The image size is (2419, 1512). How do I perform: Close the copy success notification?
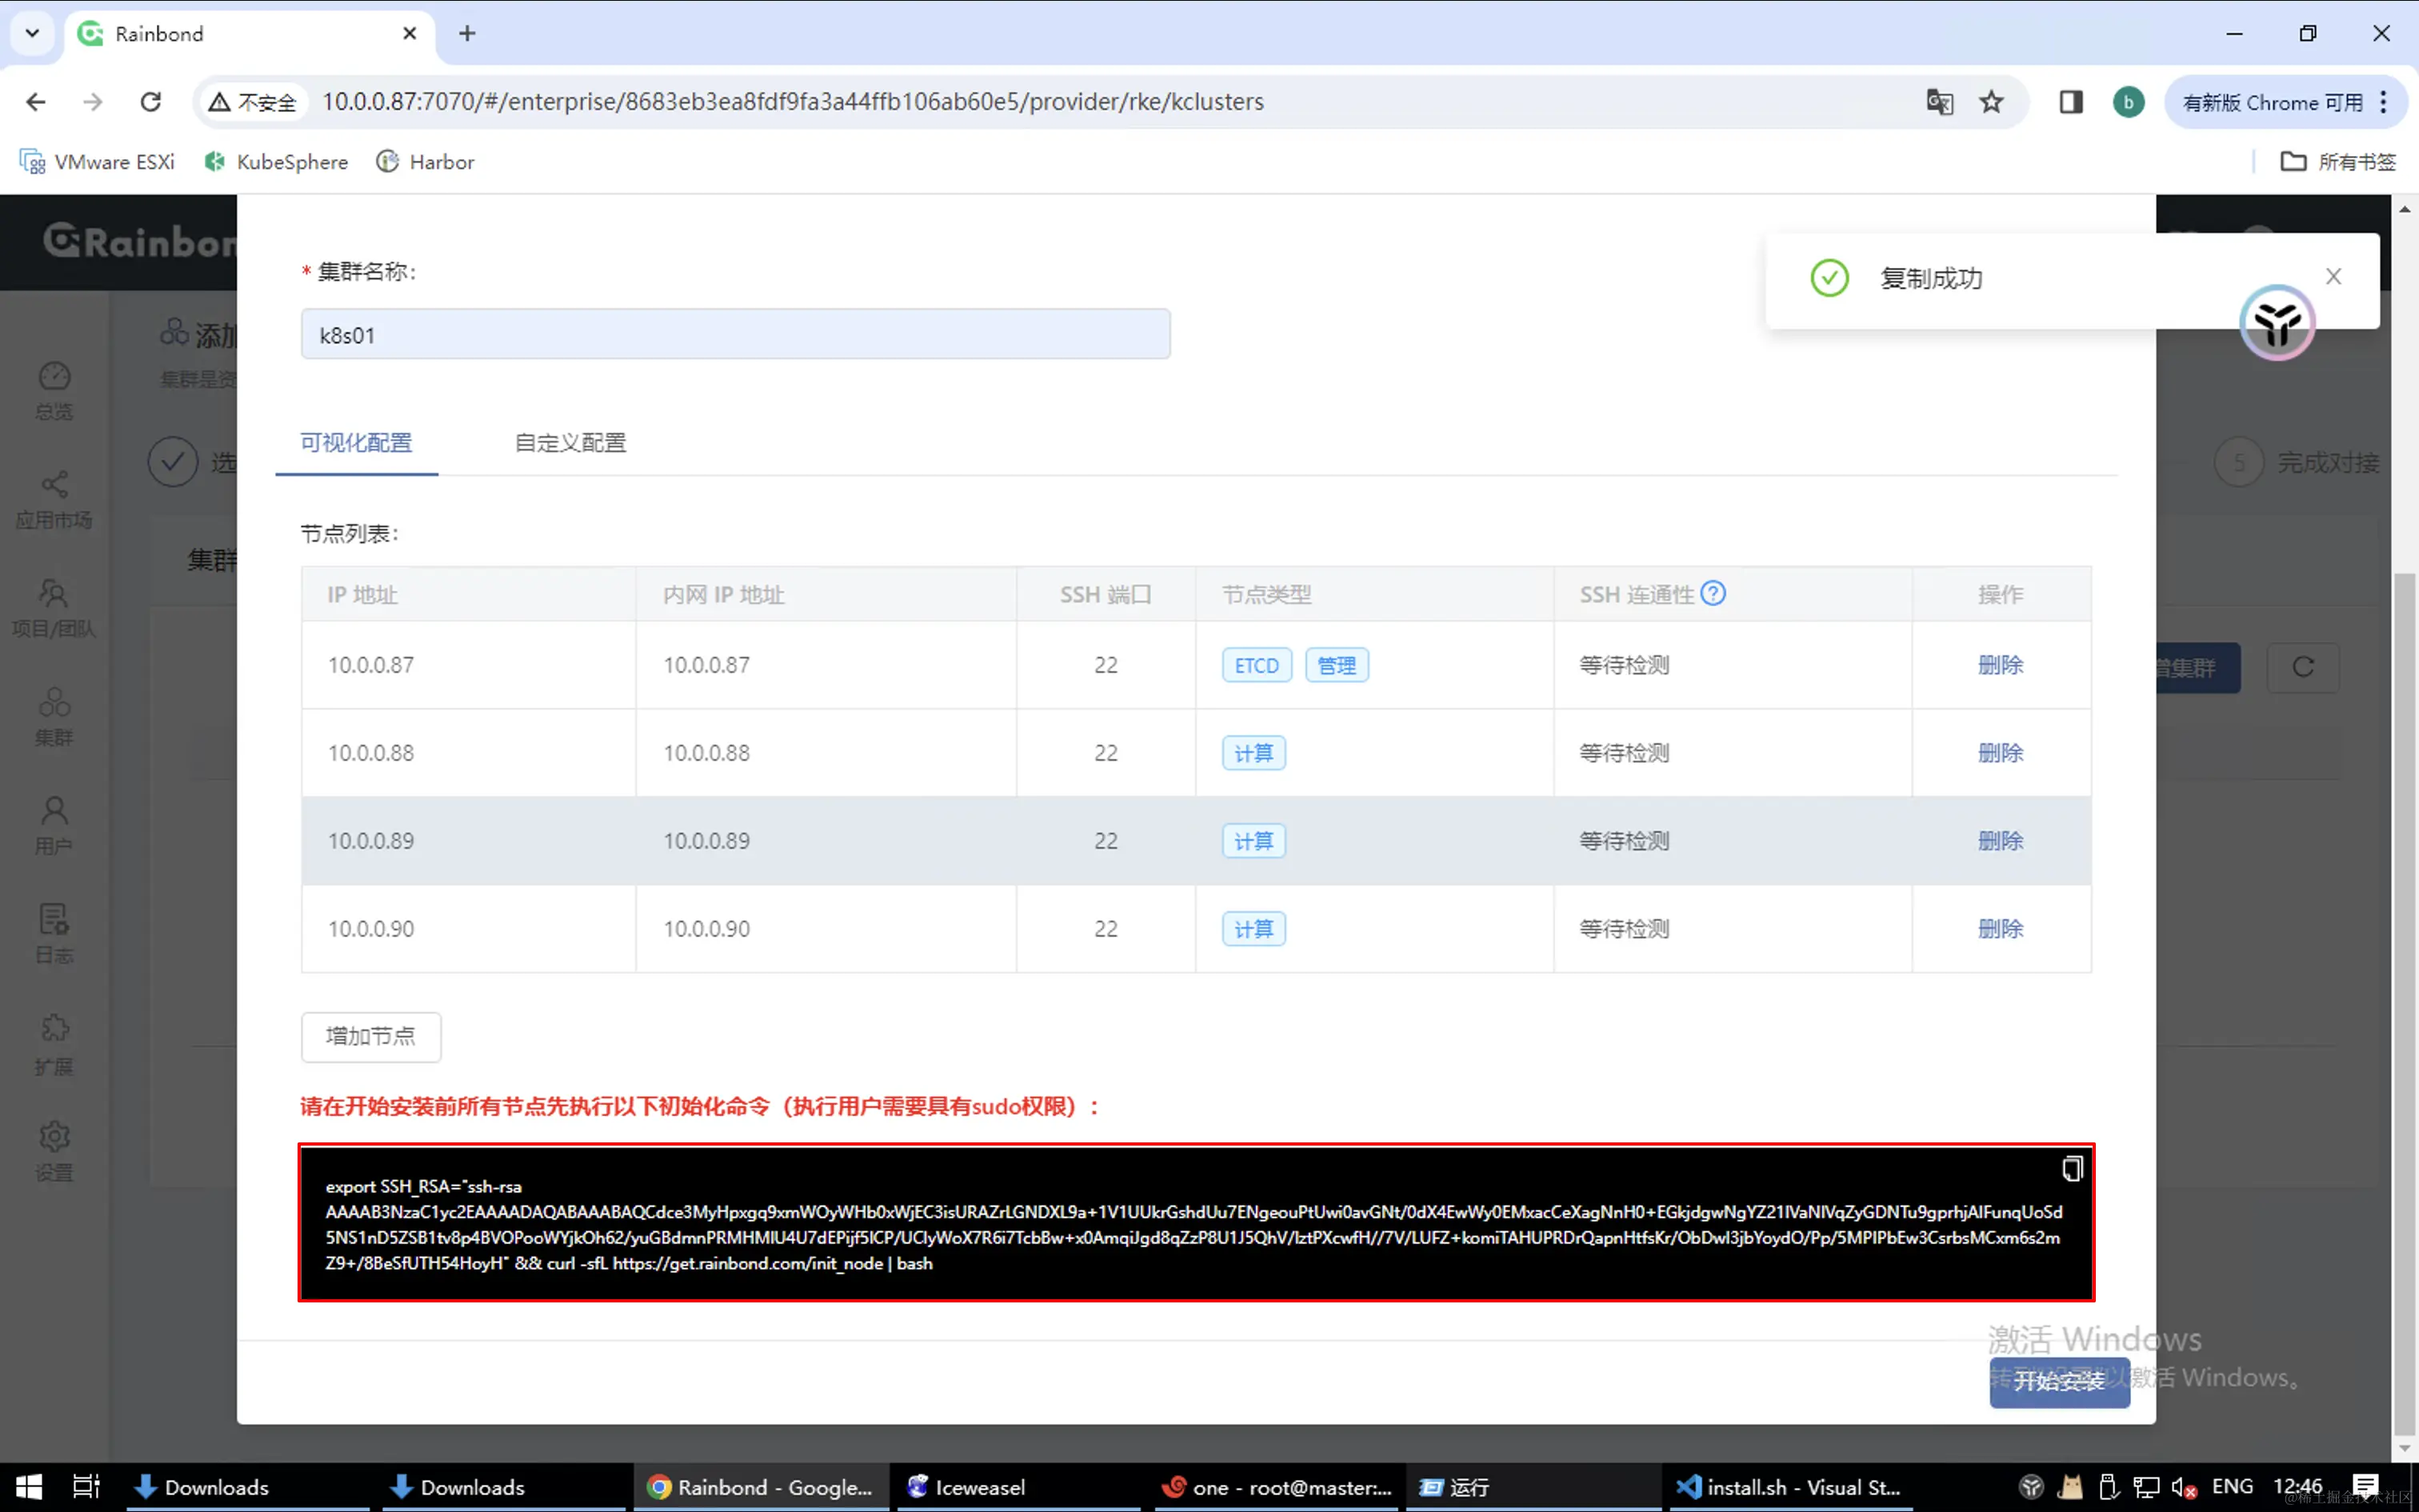(x=2333, y=277)
